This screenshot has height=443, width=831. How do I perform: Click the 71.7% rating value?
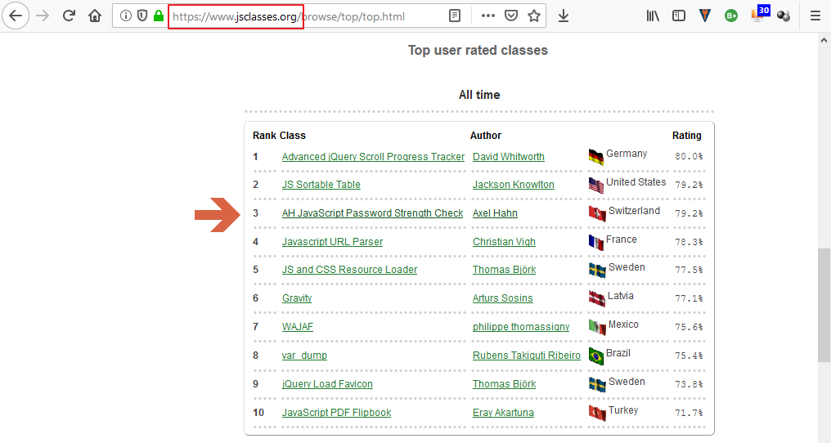click(689, 413)
